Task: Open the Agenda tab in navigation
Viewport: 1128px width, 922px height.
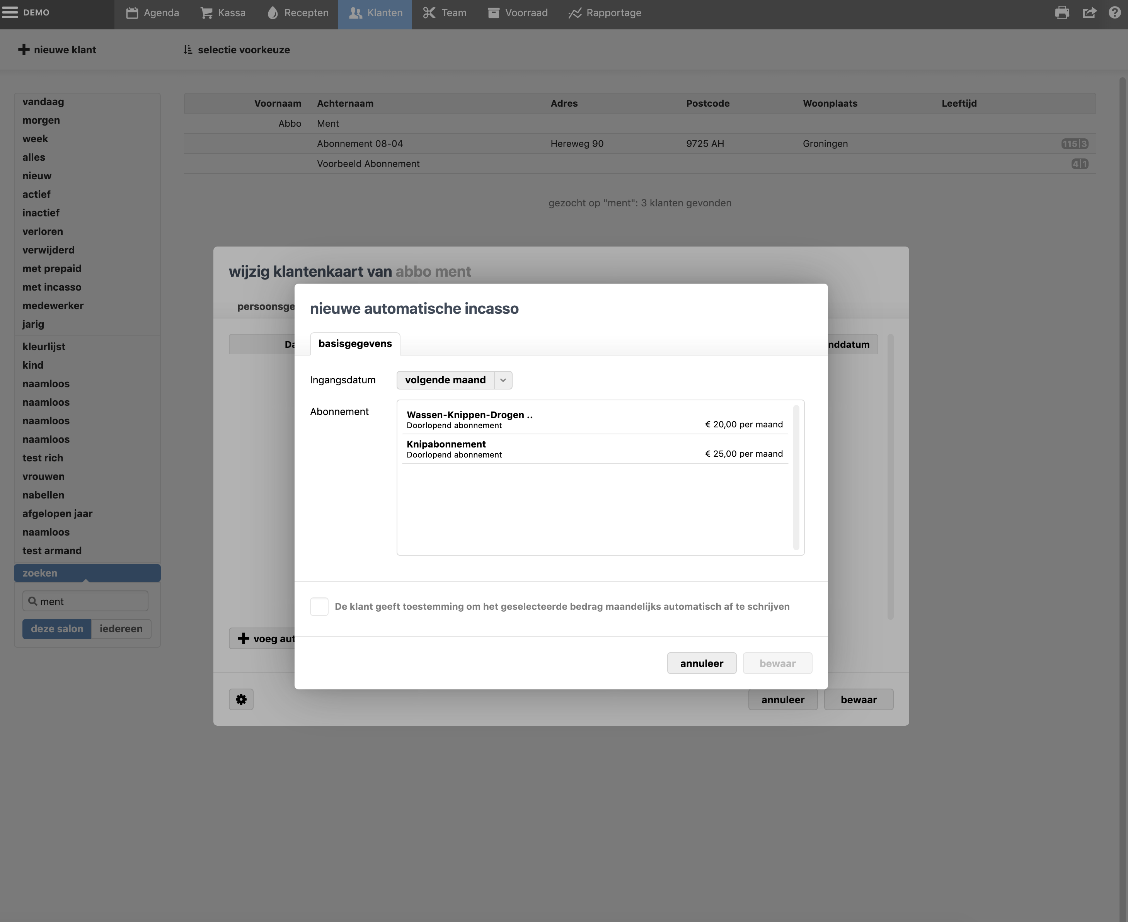Action: point(152,13)
